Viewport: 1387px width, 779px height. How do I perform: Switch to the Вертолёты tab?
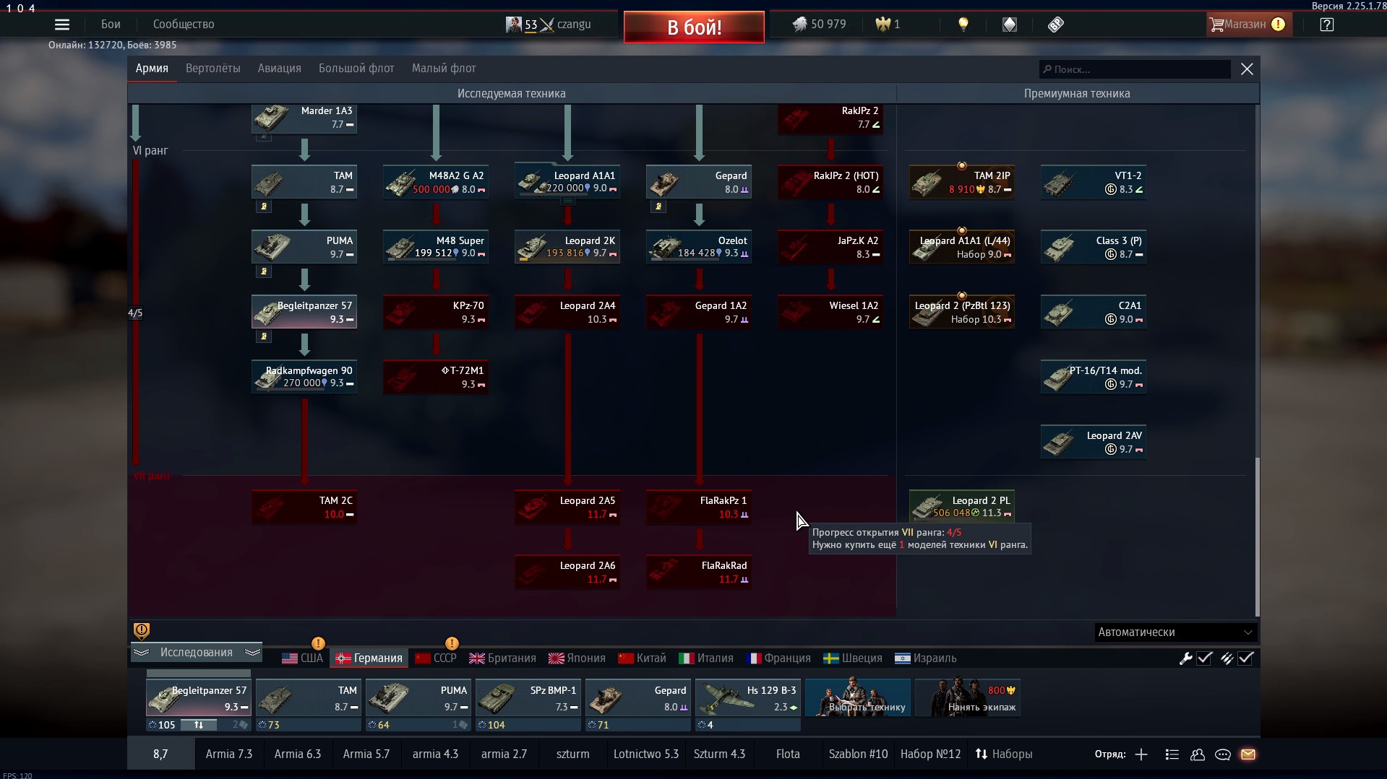pyautogui.click(x=213, y=69)
